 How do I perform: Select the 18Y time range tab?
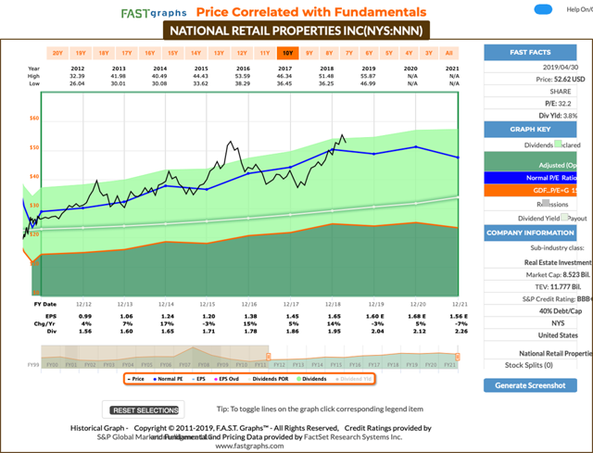[x=104, y=53]
